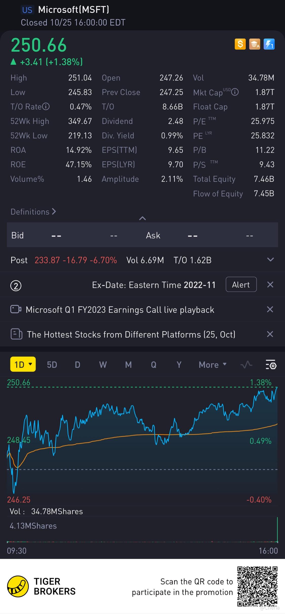285x614 pixels.
Task: Switch chart to 5D tab
Action: pyautogui.click(x=52, y=365)
